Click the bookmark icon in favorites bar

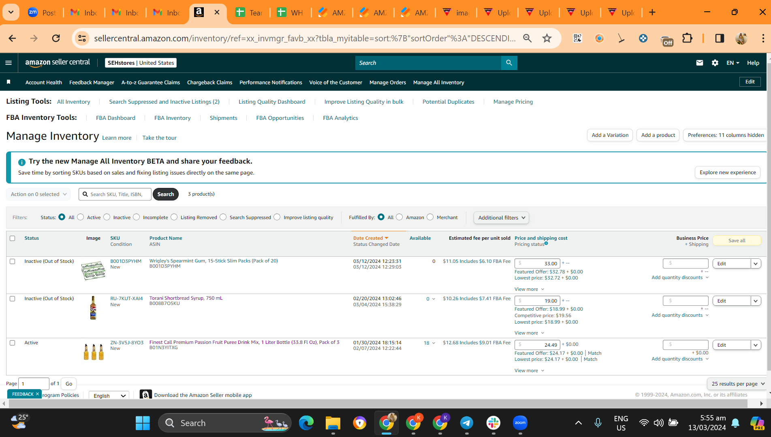pyautogui.click(x=9, y=82)
